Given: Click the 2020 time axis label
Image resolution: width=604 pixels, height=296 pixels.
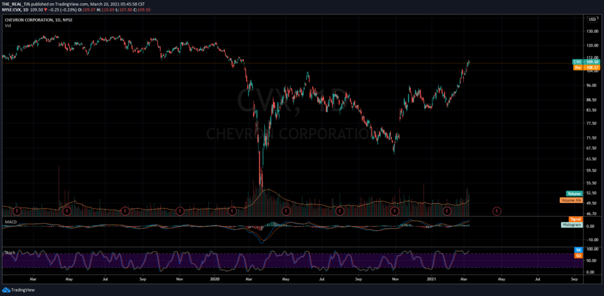Looking at the screenshot, I should pyautogui.click(x=214, y=278).
